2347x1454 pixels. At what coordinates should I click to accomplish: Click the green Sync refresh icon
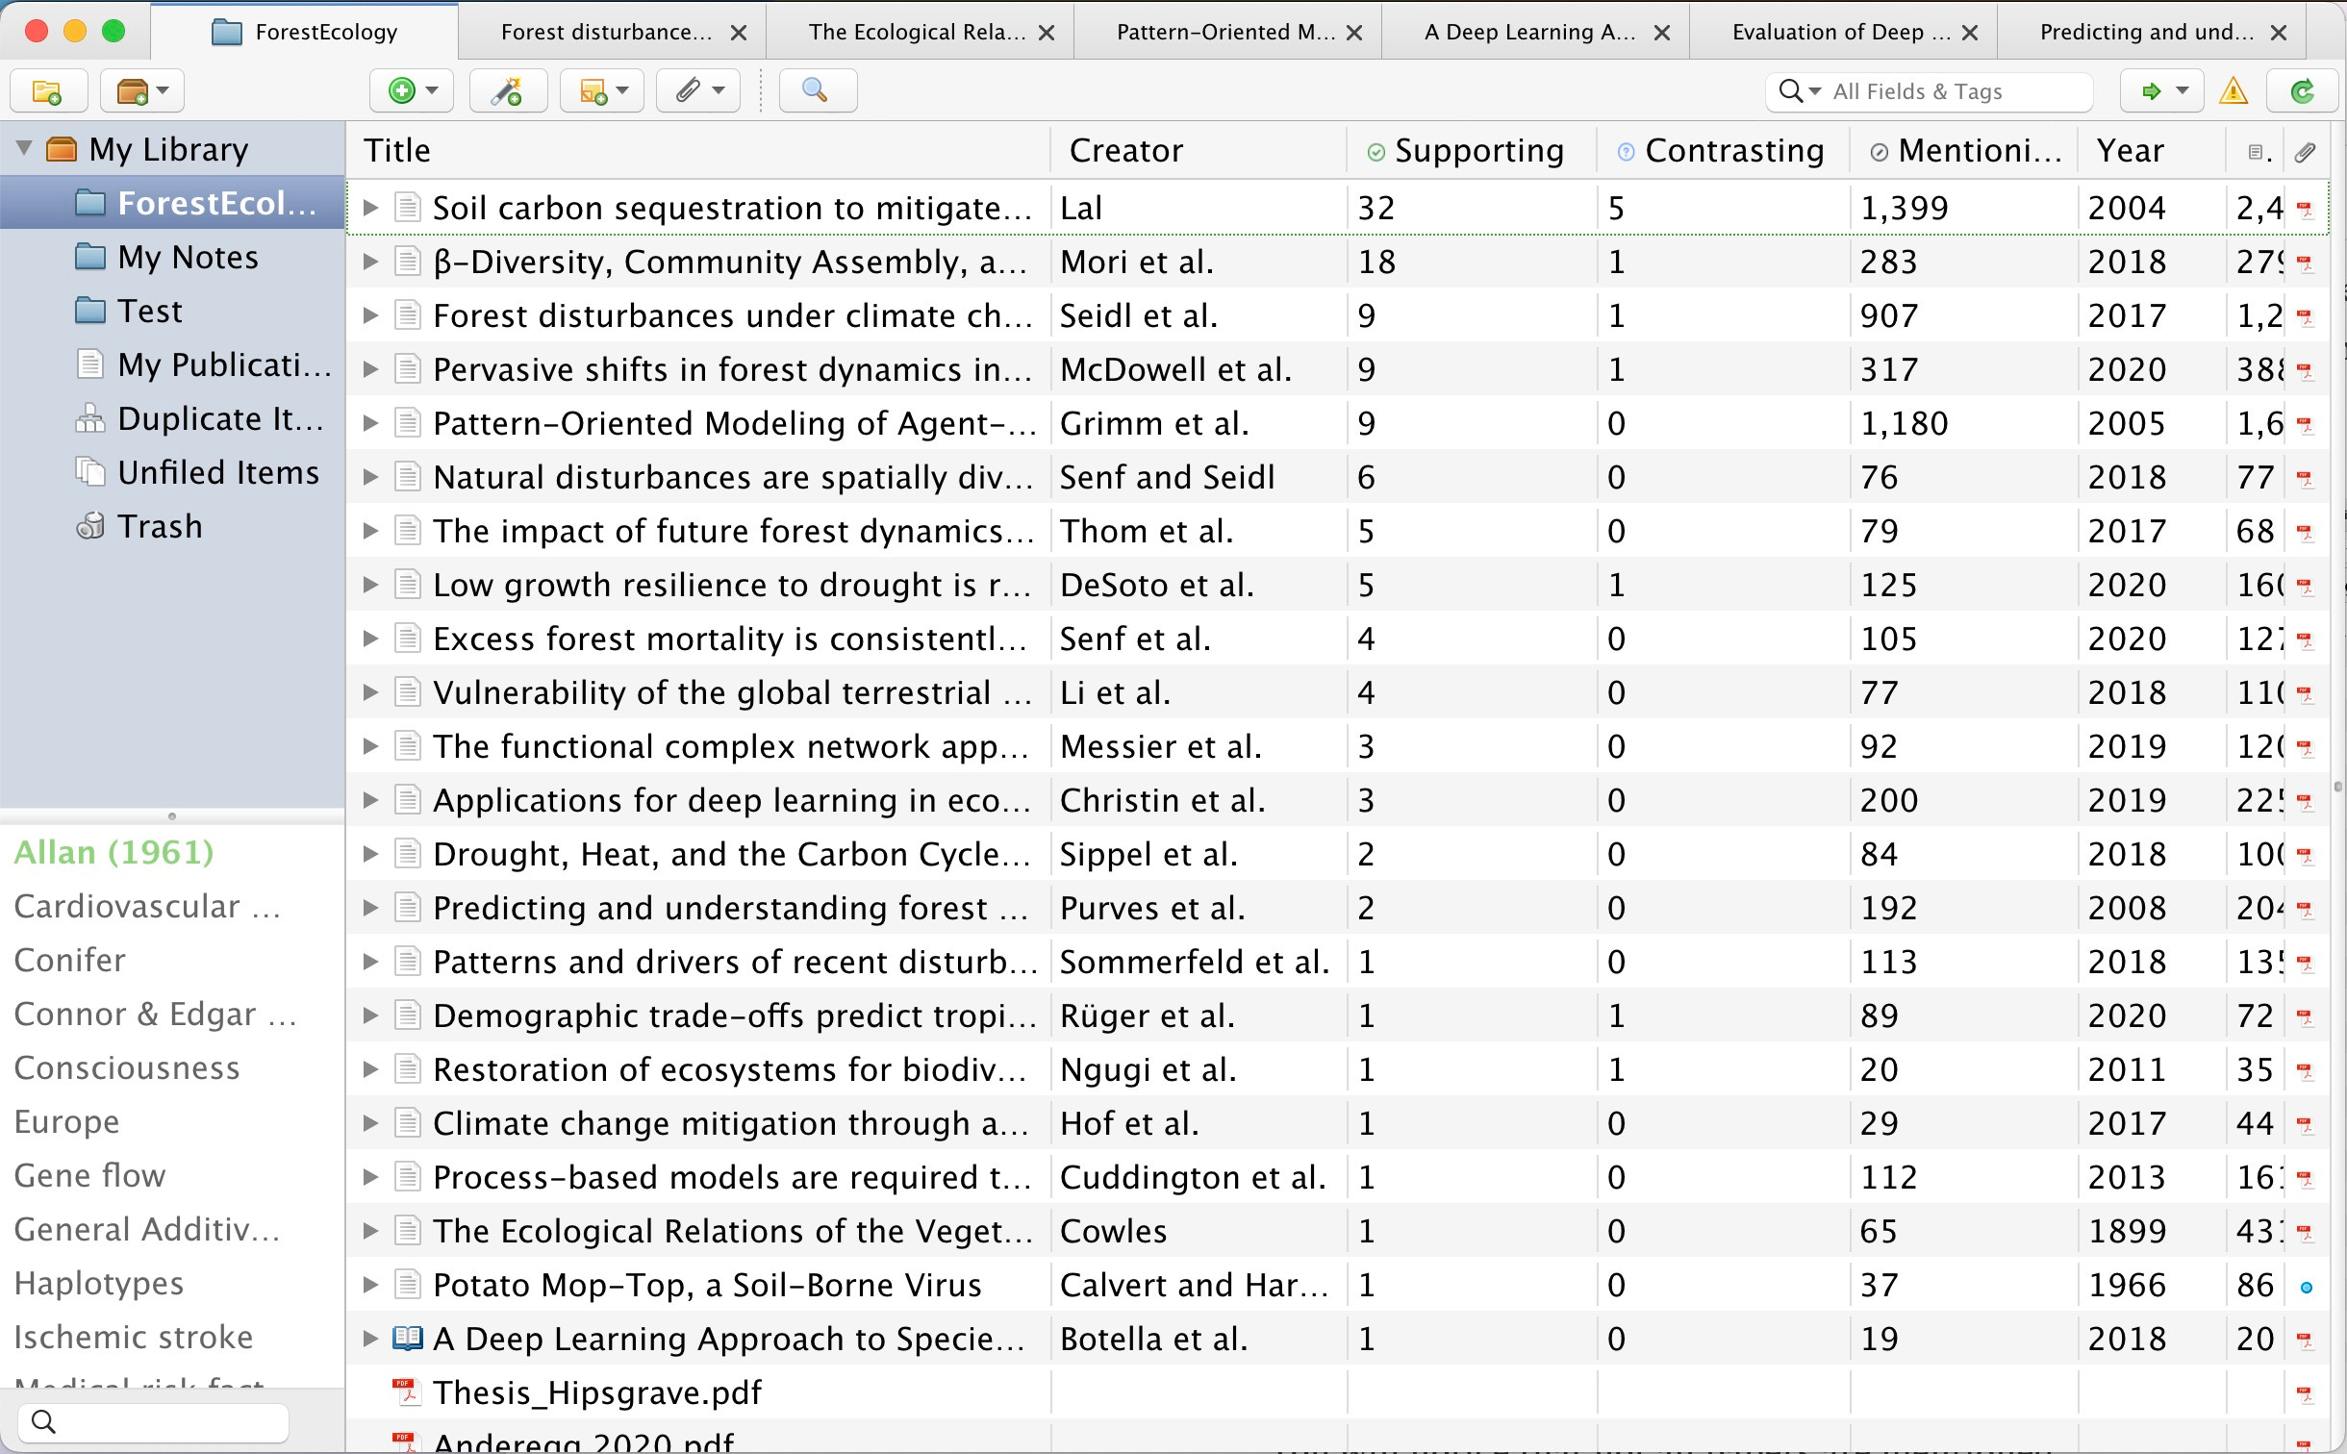2302,91
